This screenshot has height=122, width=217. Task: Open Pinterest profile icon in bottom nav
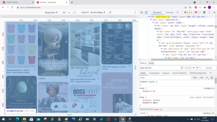click(83, 107)
